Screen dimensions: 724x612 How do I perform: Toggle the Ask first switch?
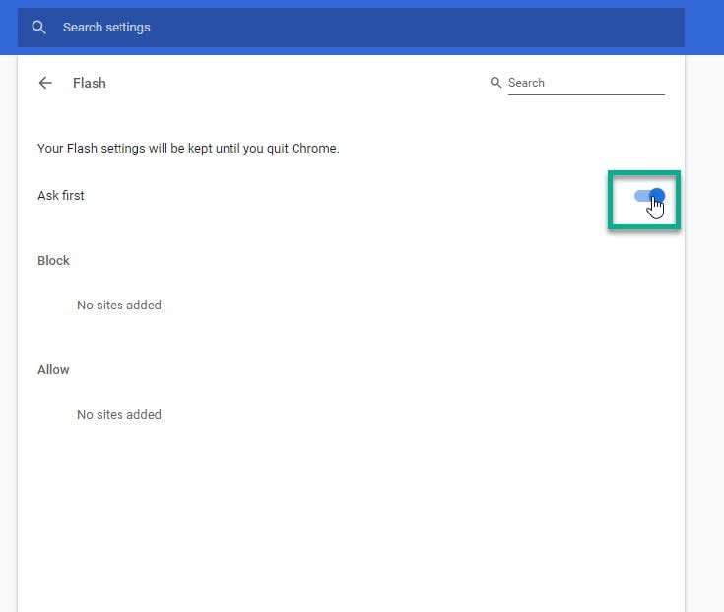click(649, 196)
